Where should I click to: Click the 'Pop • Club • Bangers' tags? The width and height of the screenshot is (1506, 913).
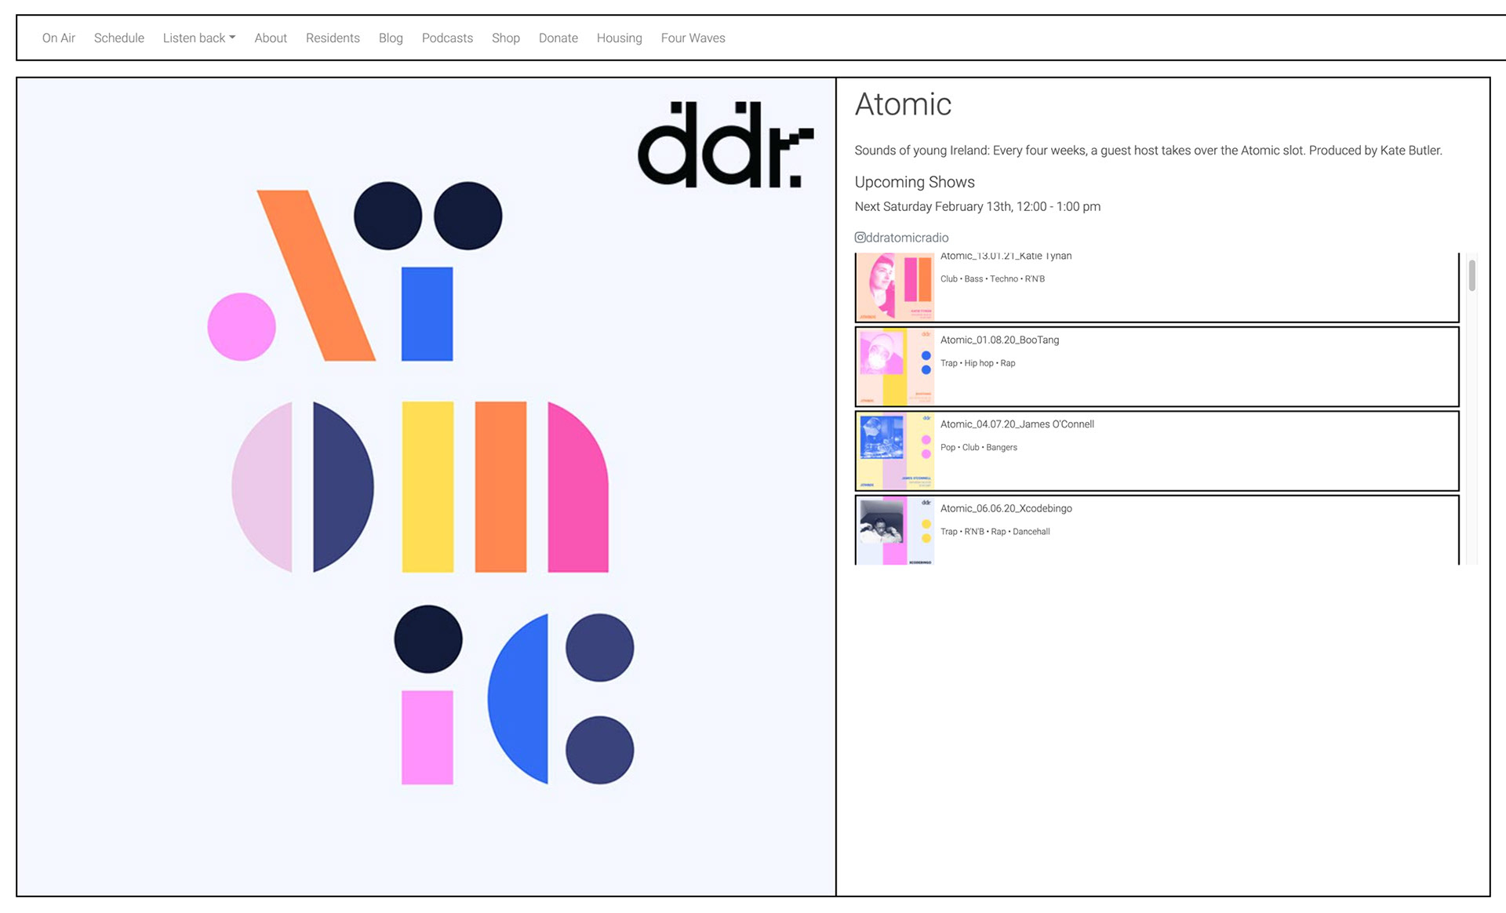click(978, 447)
